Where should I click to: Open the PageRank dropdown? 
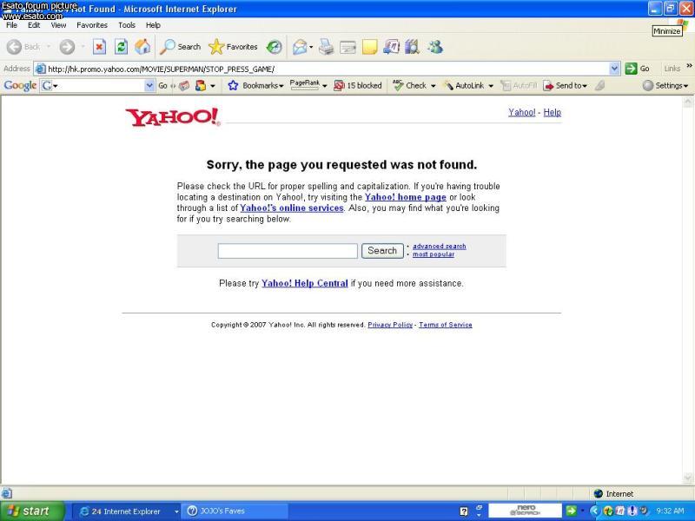[308, 84]
